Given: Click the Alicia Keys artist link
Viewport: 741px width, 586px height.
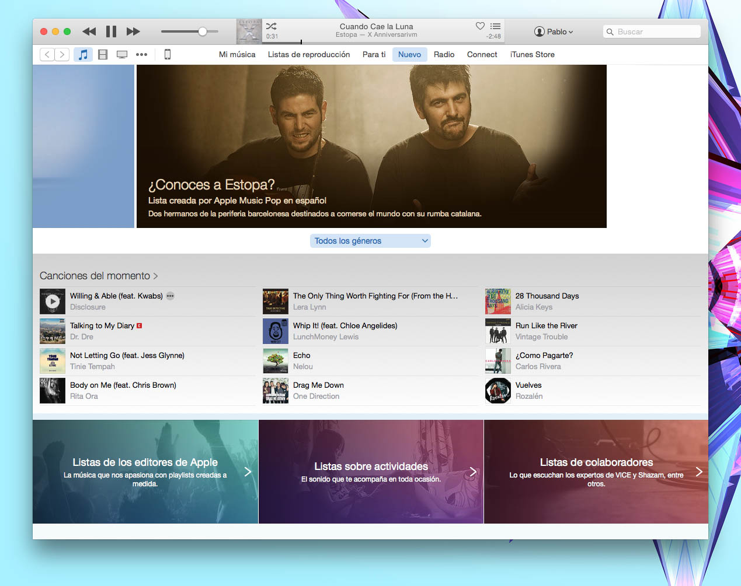Looking at the screenshot, I should [534, 307].
